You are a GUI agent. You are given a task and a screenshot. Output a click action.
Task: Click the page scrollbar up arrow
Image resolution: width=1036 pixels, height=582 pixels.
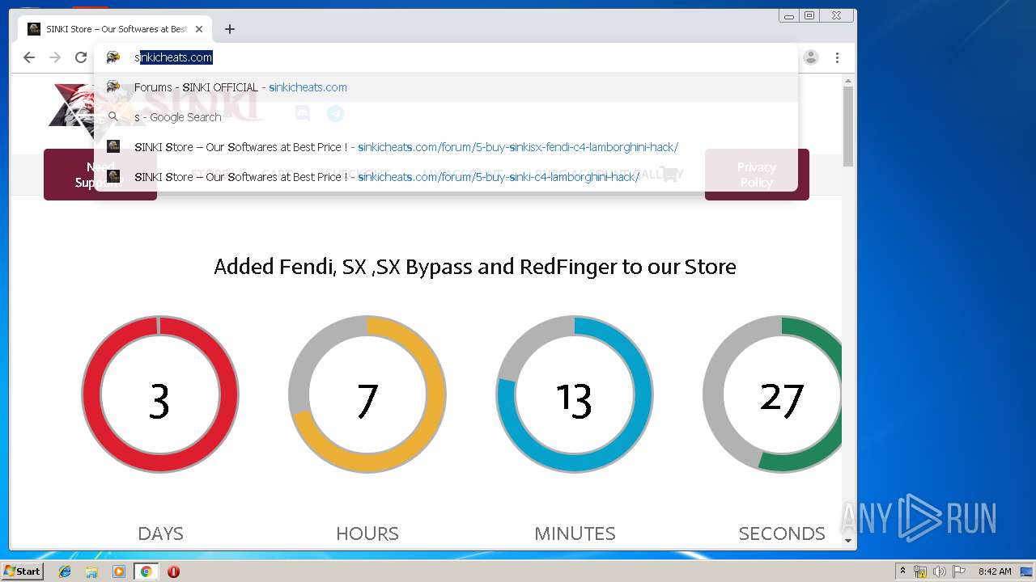[x=848, y=81]
